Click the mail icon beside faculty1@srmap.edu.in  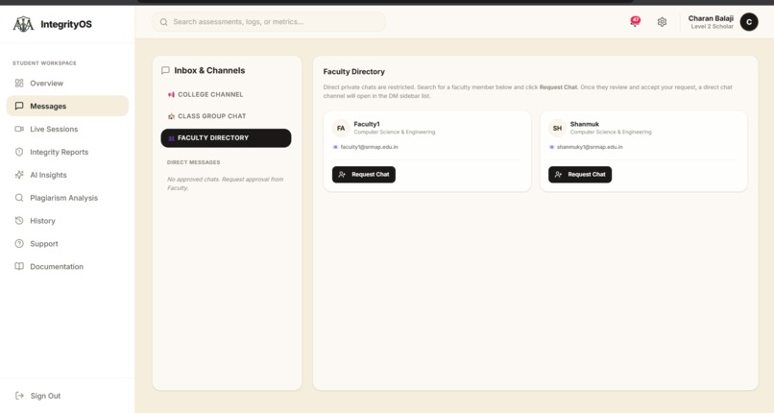click(x=335, y=147)
